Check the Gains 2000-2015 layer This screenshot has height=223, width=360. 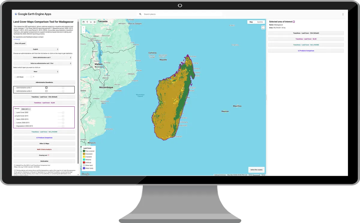click(15, 119)
